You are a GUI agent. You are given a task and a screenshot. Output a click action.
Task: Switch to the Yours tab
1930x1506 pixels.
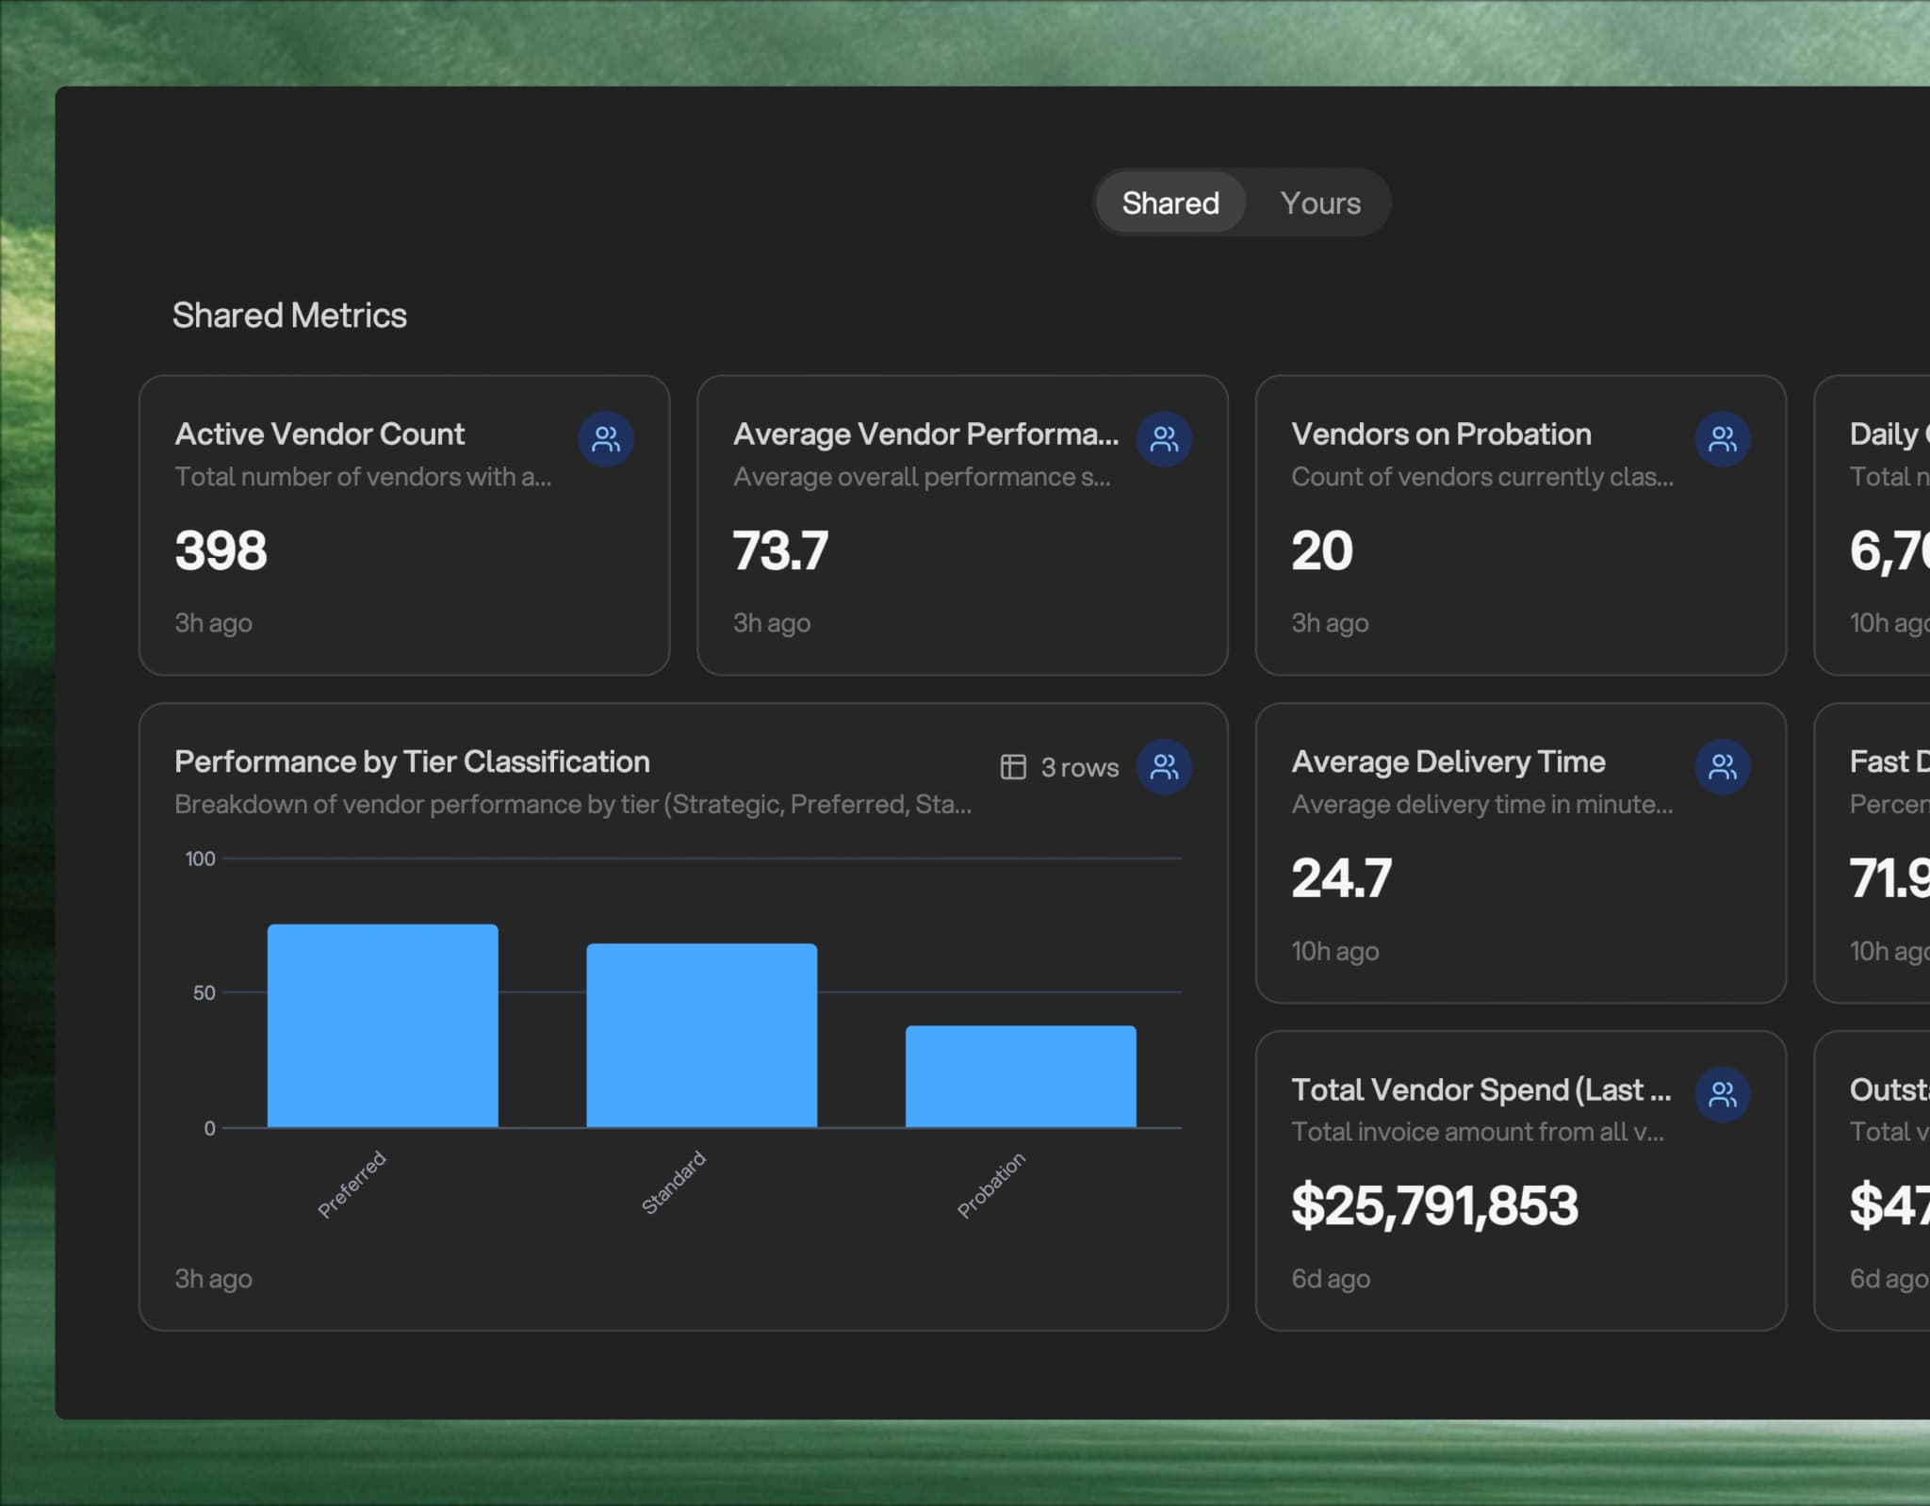click(x=1319, y=203)
